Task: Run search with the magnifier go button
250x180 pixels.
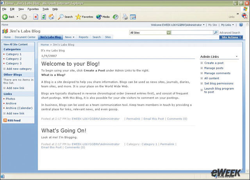Action: (216, 32)
